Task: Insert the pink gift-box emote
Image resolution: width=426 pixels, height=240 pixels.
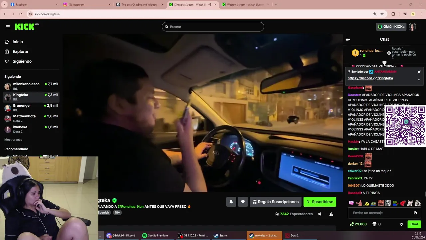Action: click(351, 203)
